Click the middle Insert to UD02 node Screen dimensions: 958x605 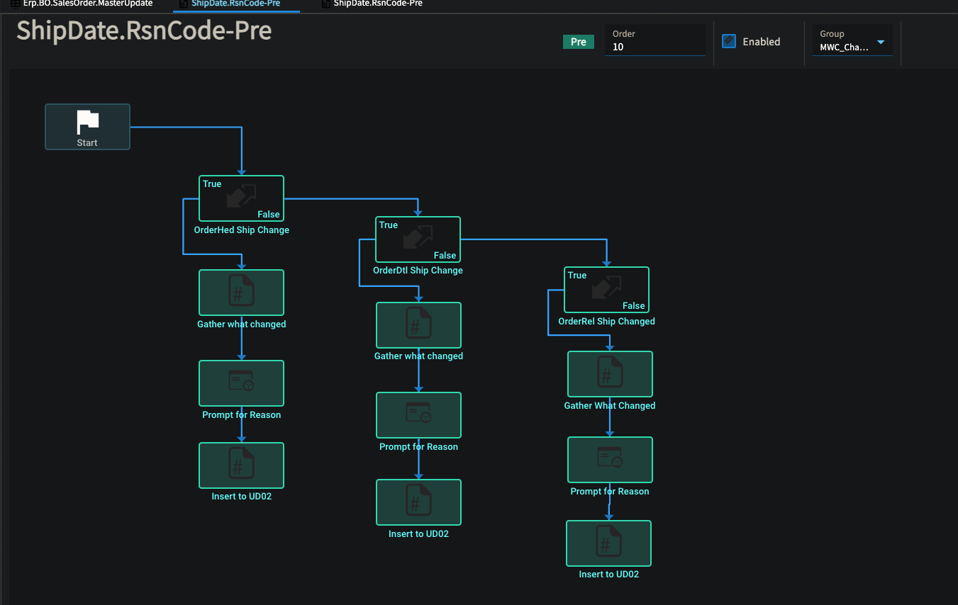[x=418, y=502]
